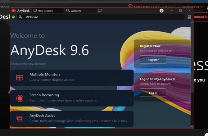Open the user profile icon in title bar

(x=161, y=11)
